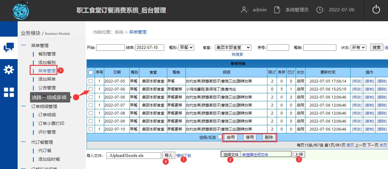The image size is (388, 169).
Task: Open 代订餐 in the sidebar
Action: tap(45, 151)
